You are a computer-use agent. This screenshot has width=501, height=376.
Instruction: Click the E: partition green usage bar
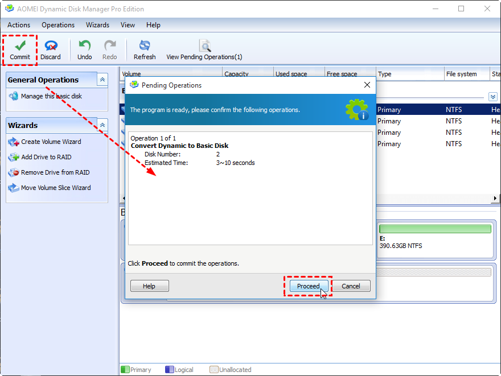(435, 229)
